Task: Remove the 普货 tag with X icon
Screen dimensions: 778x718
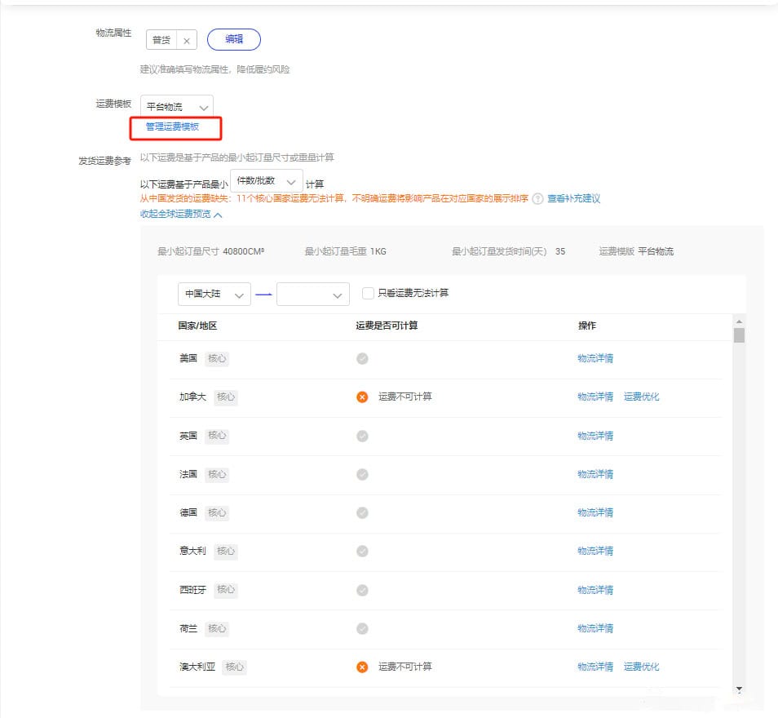Action: 186,40
